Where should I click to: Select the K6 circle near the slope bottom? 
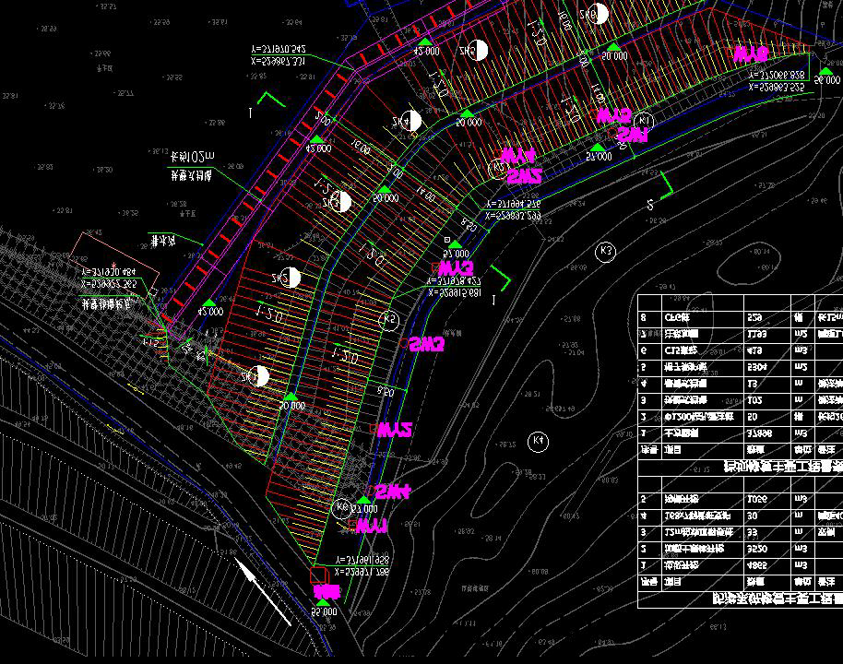click(x=343, y=506)
